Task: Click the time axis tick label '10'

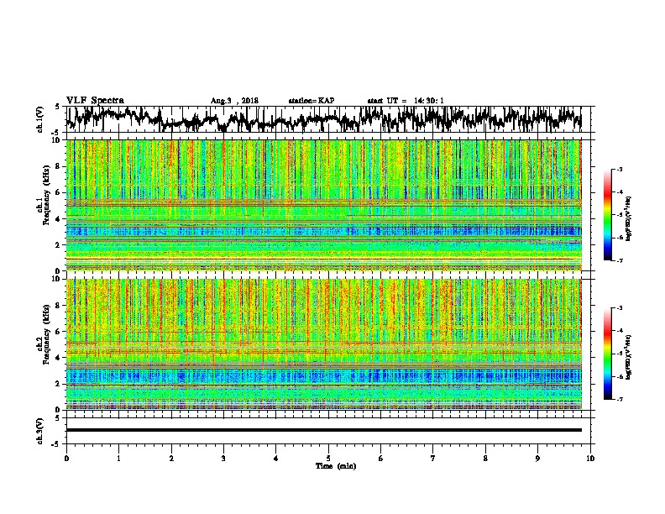Action: point(590,459)
